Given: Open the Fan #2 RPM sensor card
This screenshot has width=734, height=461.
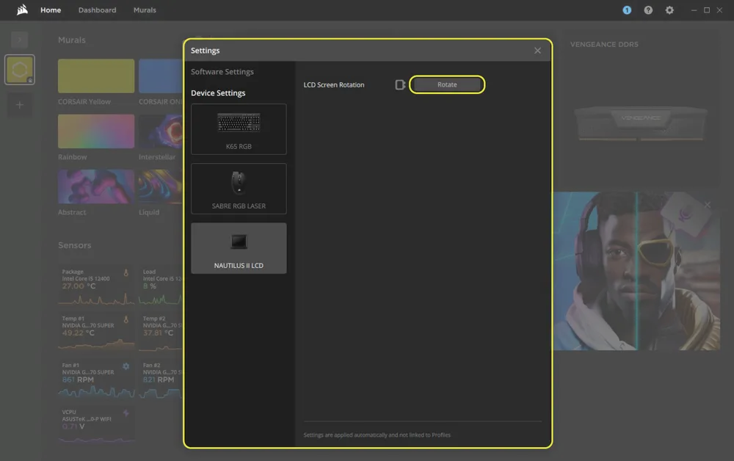Looking at the screenshot, I should (x=161, y=379).
